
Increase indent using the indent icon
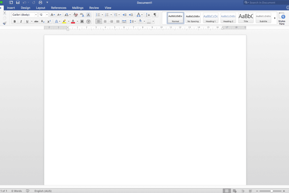tap(131, 15)
